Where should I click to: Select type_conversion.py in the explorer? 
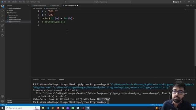[x=15, y=22]
